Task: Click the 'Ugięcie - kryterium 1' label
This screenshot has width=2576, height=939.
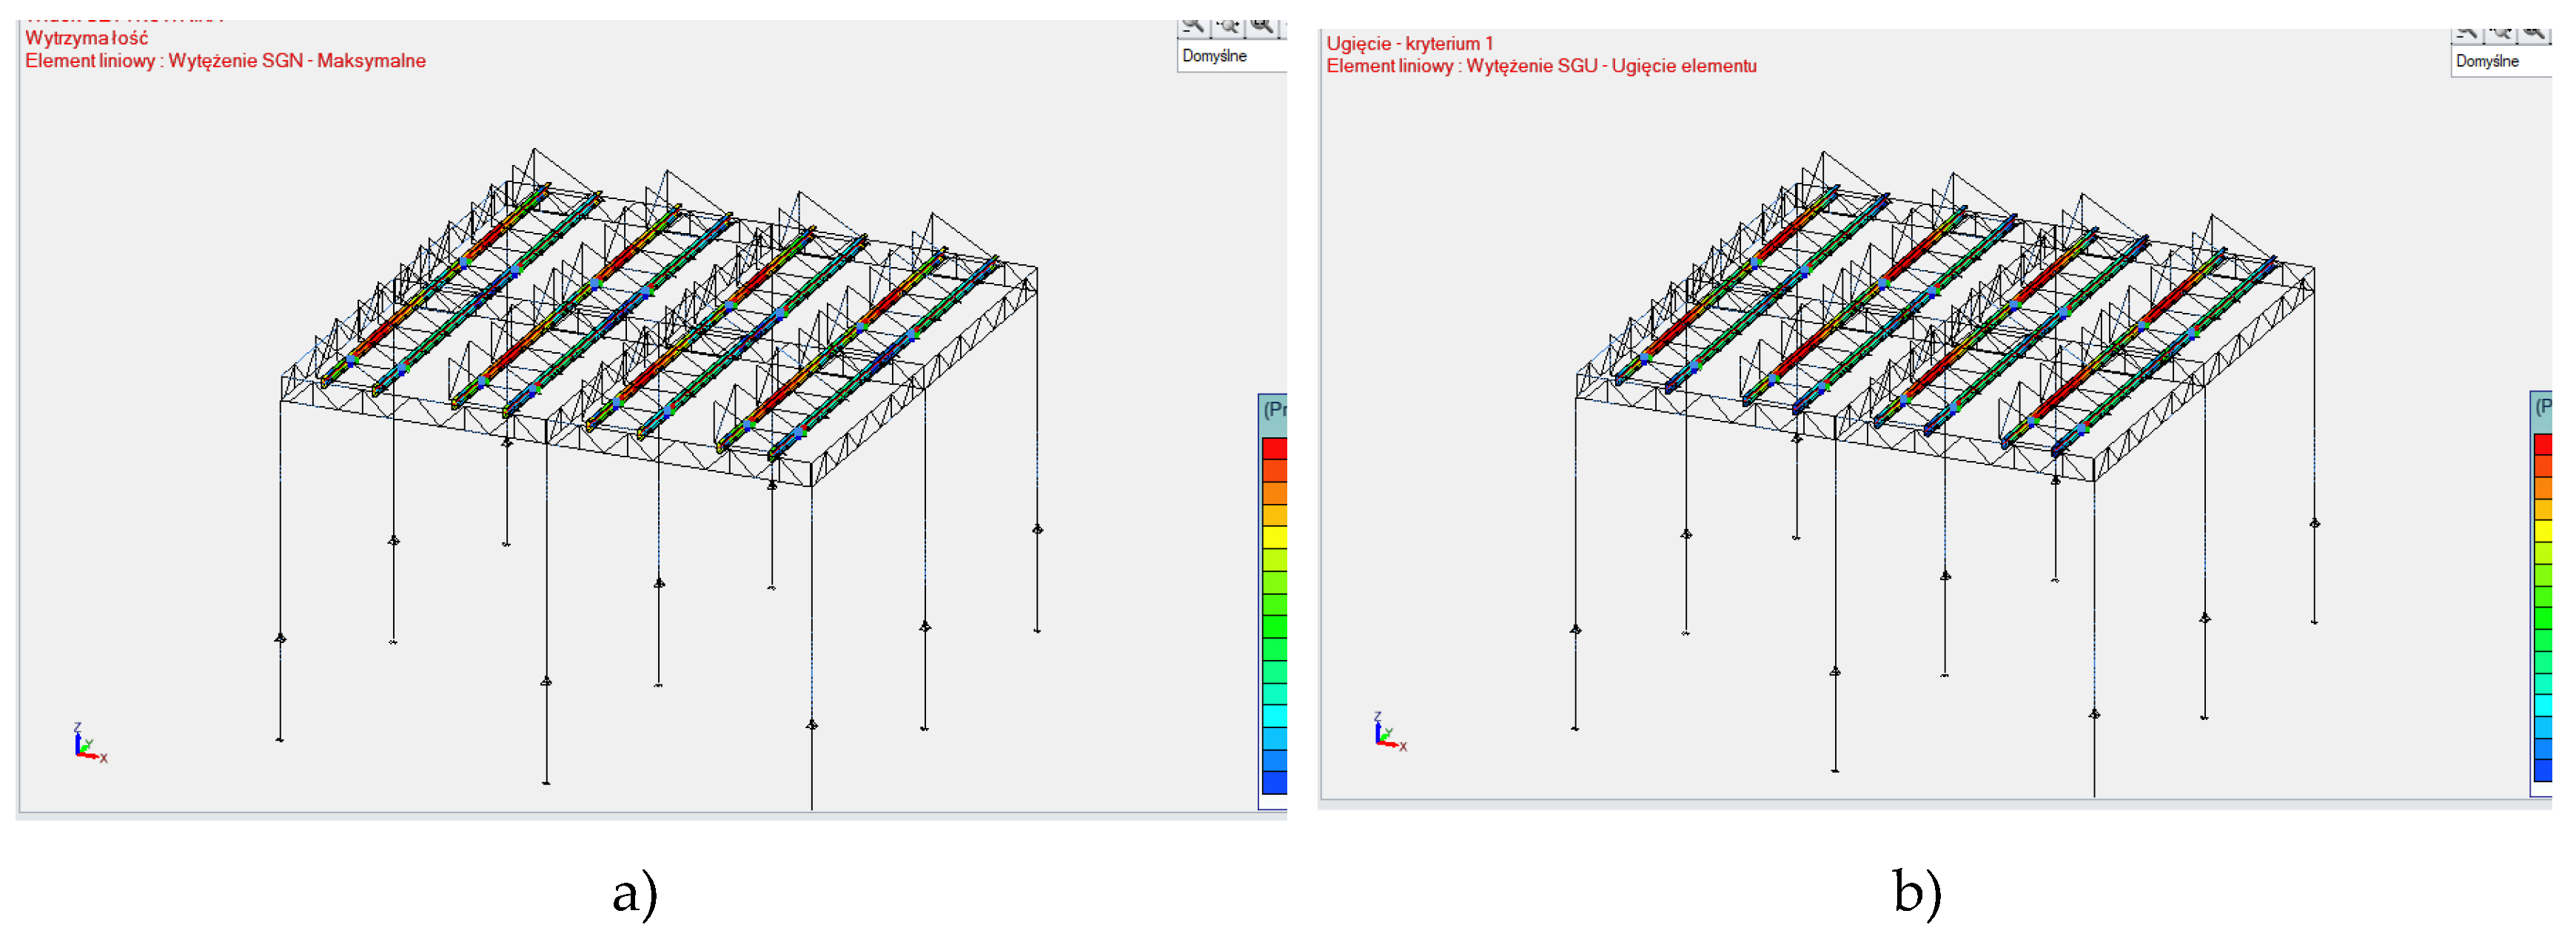Action: pyautogui.click(x=1409, y=44)
